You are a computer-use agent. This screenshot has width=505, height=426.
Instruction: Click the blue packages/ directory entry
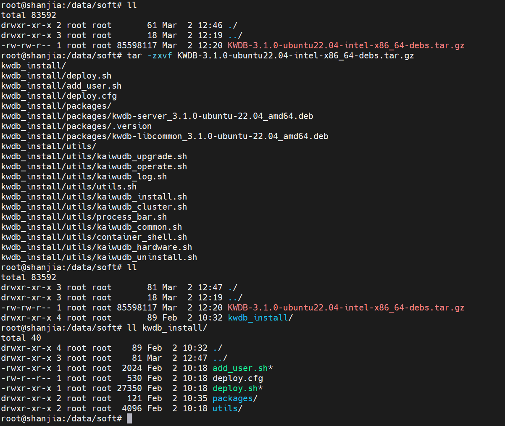pyautogui.click(x=235, y=398)
